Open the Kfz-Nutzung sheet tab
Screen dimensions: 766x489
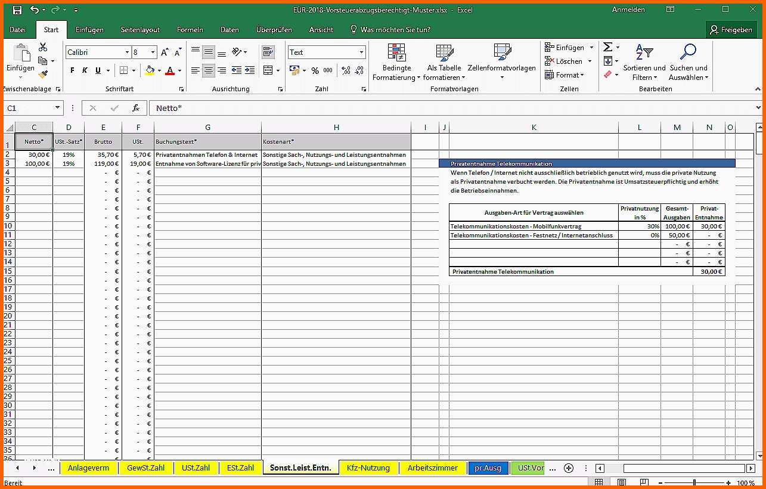pyautogui.click(x=368, y=468)
